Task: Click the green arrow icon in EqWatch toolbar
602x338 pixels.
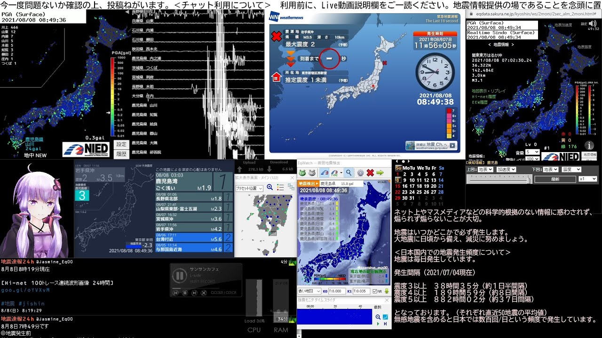Action: pyautogui.click(x=380, y=173)
